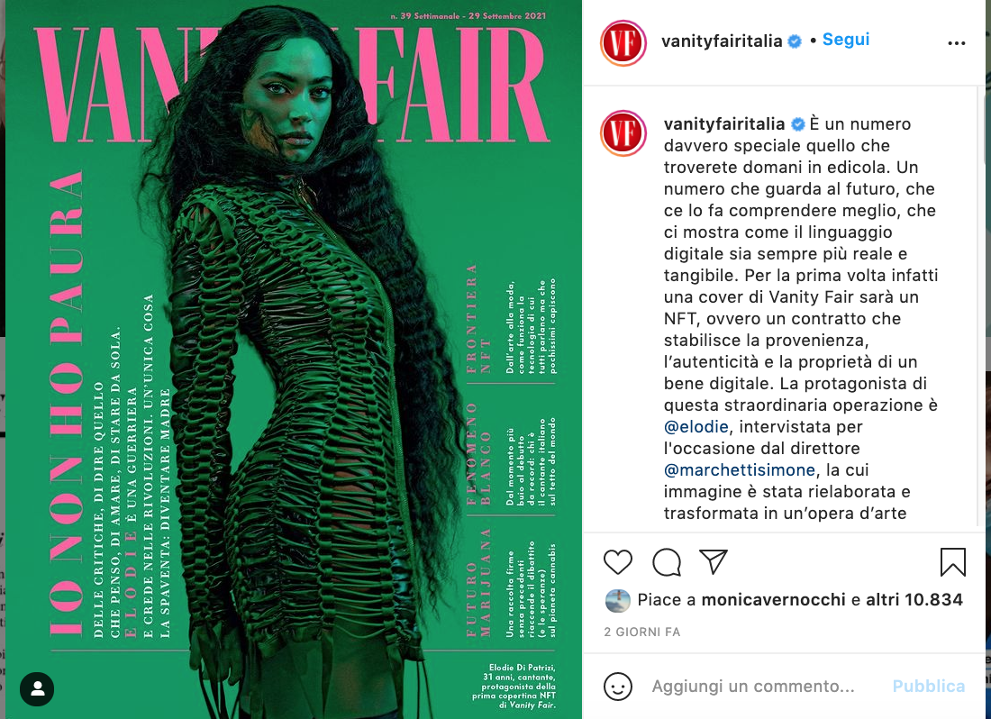Viewport: 991px width, 719px height.
Task: Click the 2 GIORNI FA timestamp
Action: 641,632
